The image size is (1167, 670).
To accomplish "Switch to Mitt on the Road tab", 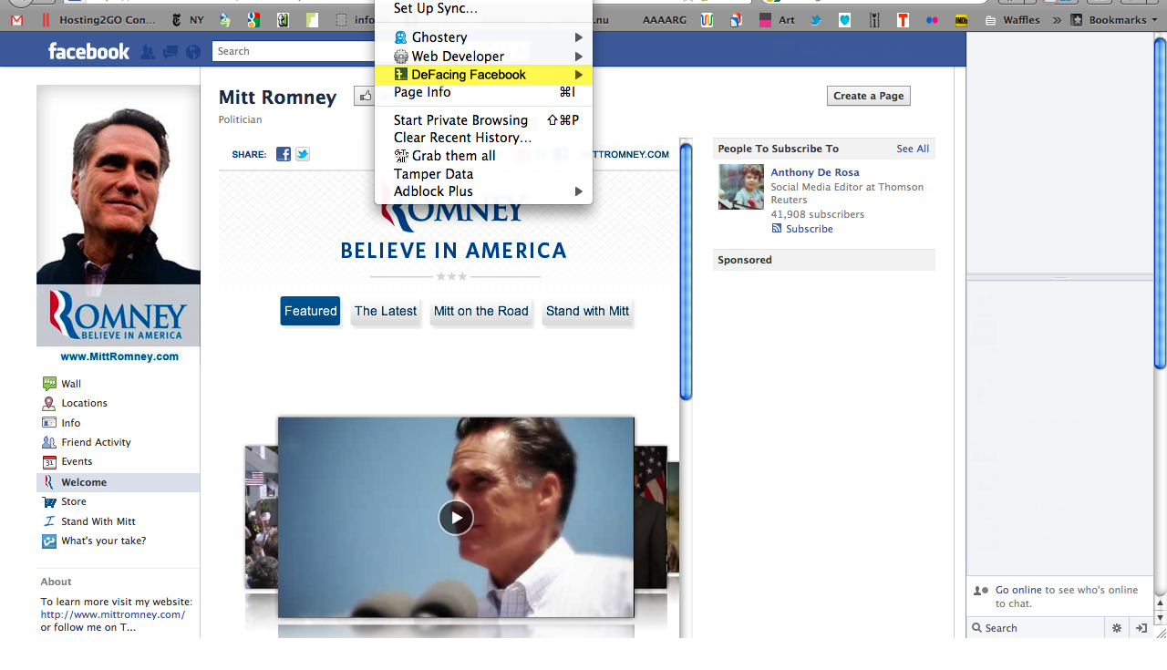I will coord(481,311).
